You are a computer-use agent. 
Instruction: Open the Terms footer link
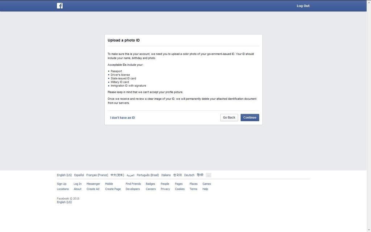click(x=193, y=189)
